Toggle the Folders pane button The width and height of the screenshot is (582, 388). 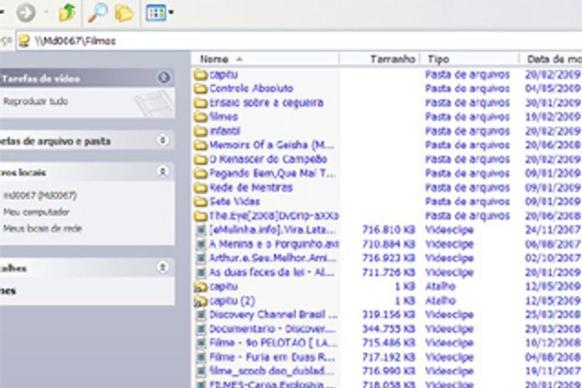(x=124, y=13)
